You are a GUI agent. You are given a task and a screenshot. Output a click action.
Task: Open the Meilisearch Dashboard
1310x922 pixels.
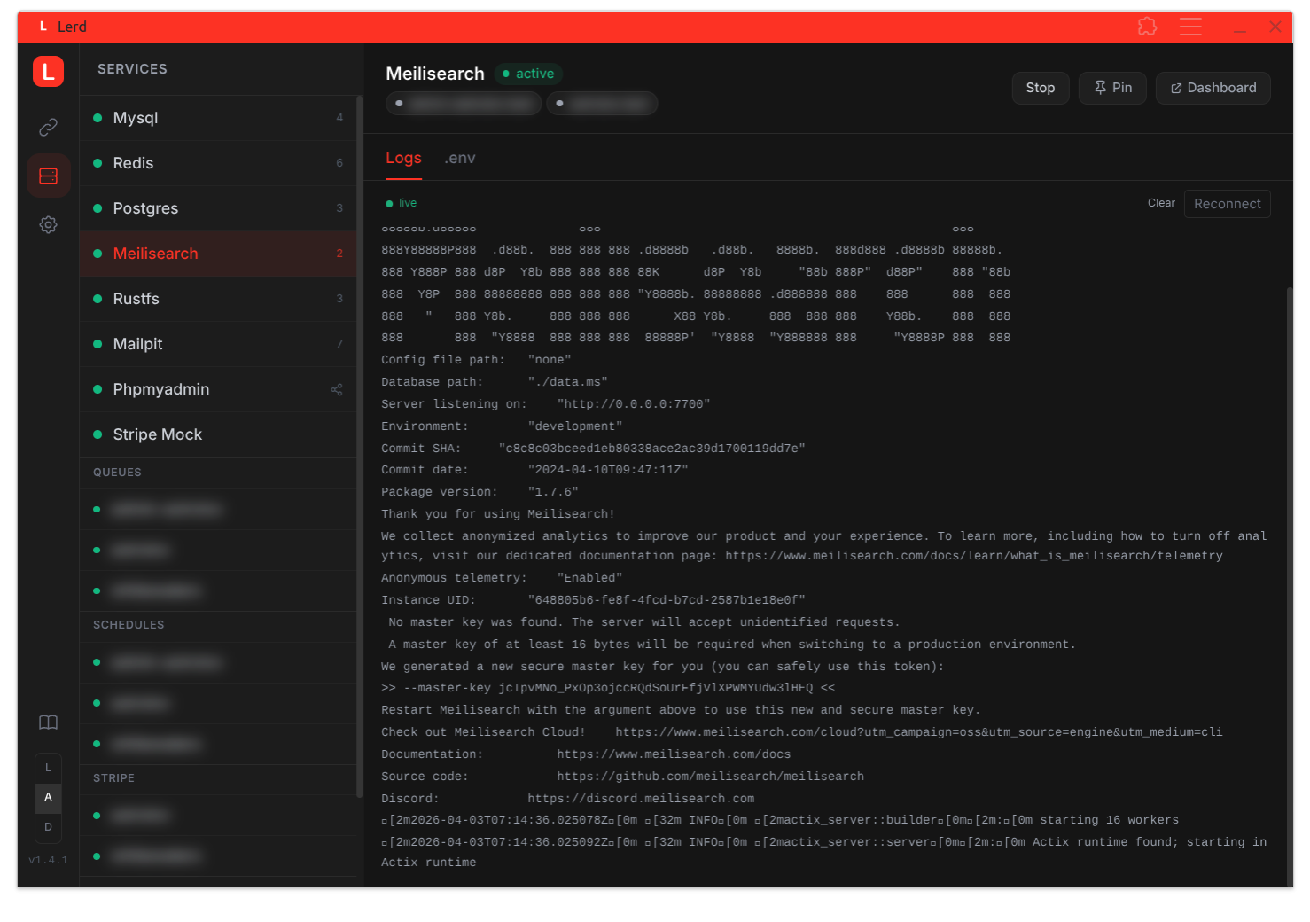(1213, 88)
